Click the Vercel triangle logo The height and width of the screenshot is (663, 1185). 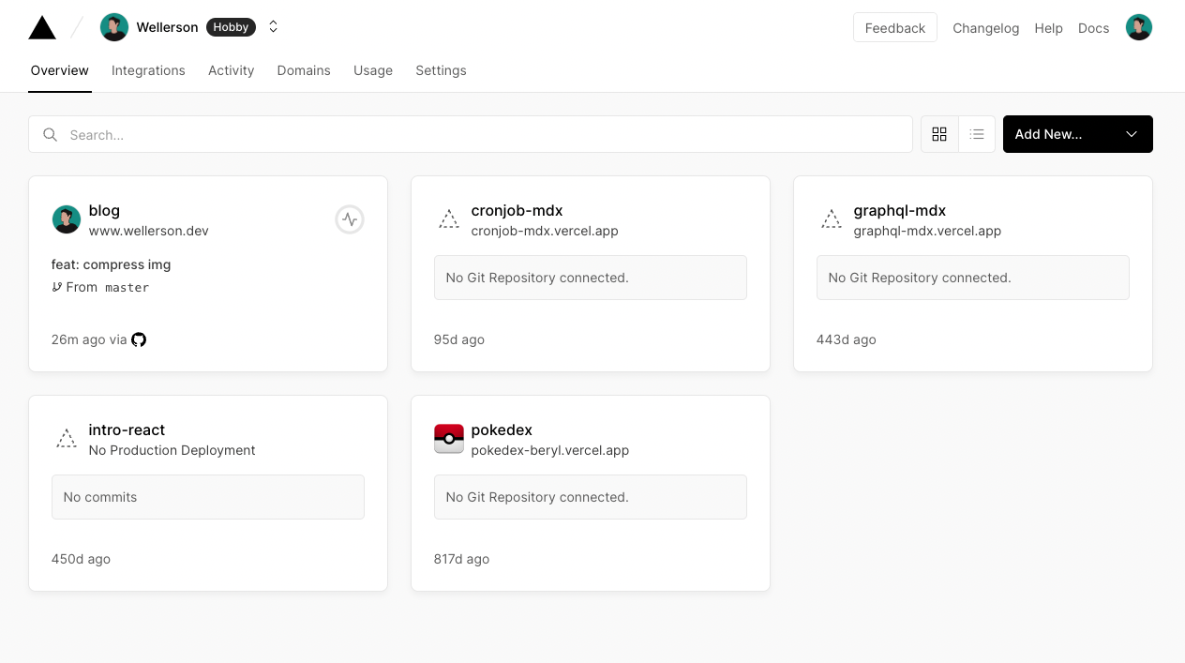pyautogui.click(x=42, y=27)
